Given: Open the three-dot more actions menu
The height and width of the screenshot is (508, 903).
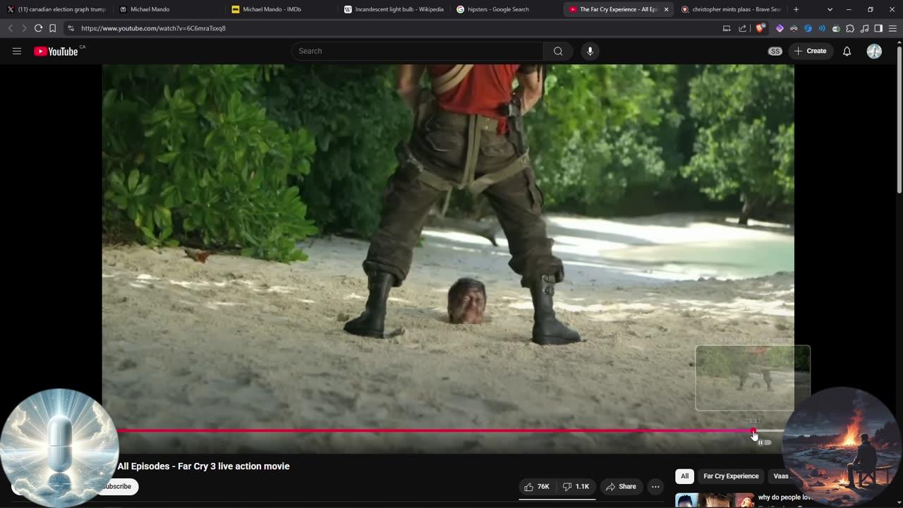Looking at the screenshot, I should (x=655, y=486).
